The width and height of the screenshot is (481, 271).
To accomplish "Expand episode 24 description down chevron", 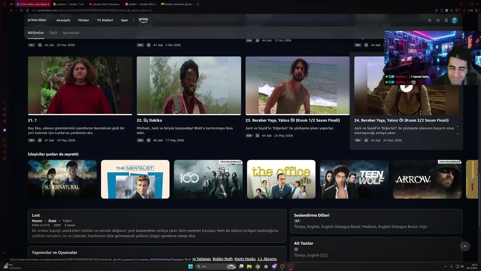I will pos(457,134).
